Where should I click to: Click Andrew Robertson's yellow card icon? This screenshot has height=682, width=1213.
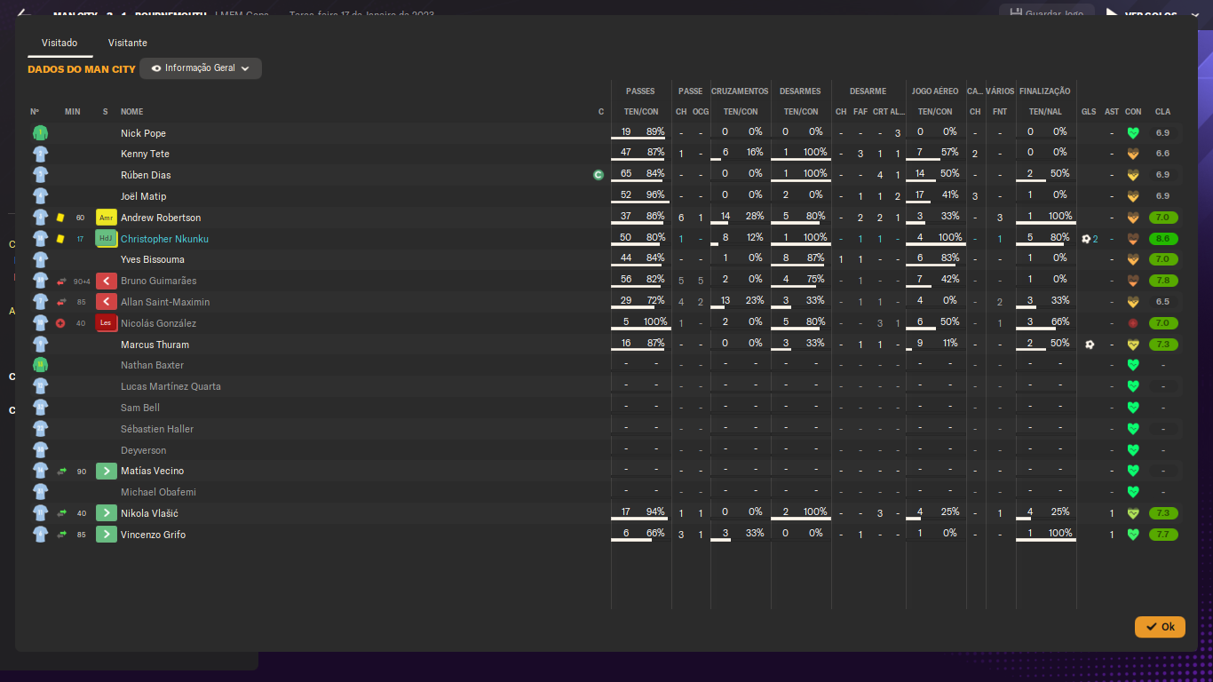[x=60, y=218]
